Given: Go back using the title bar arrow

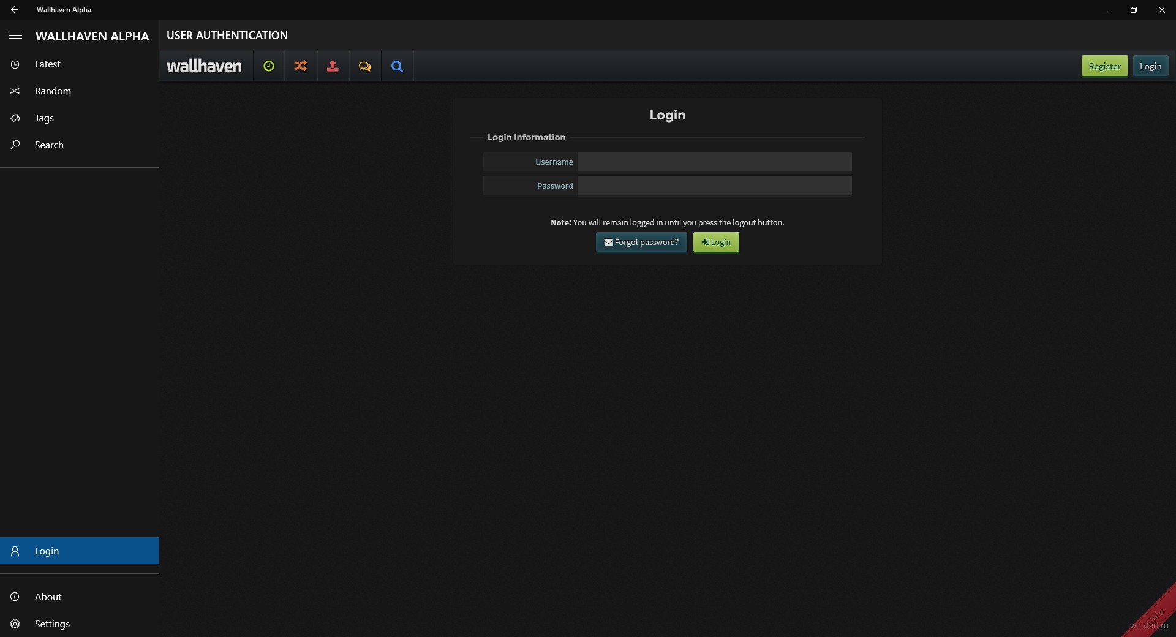Looking at the screenshot, I should [x=15, y=10].
